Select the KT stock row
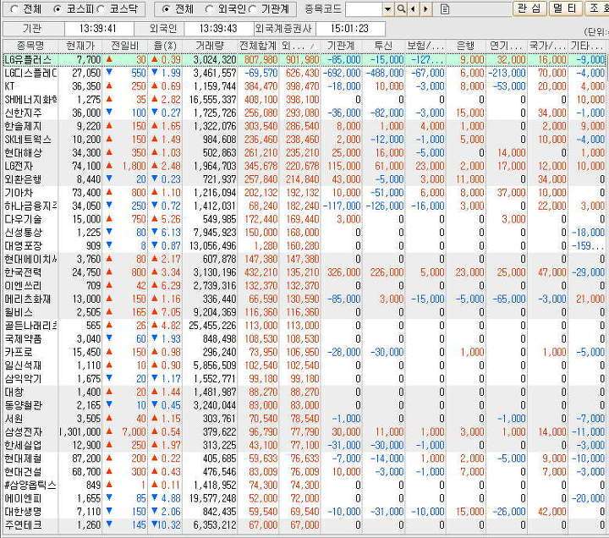This screenshot has height=538, width=609. 304,86
